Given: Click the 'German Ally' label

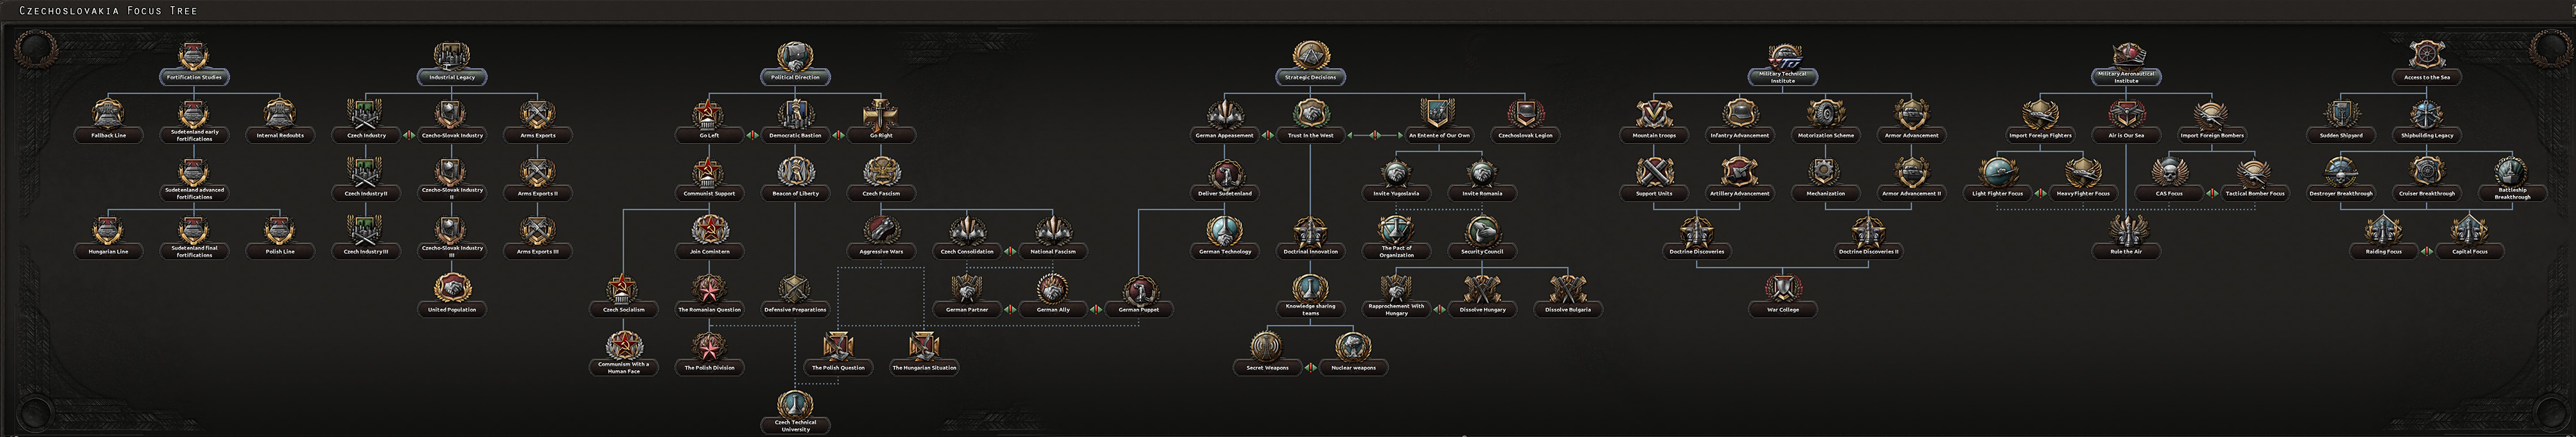Looking at the screenshot, I should tap(1053, 309).
